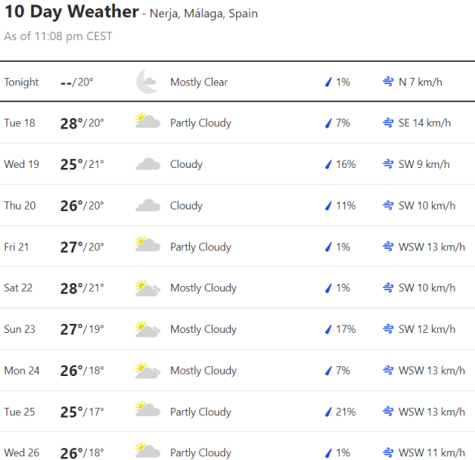Open the Thu 20 date label
Image resolution: width=475 pixels, height=460 pixels.
20,205
